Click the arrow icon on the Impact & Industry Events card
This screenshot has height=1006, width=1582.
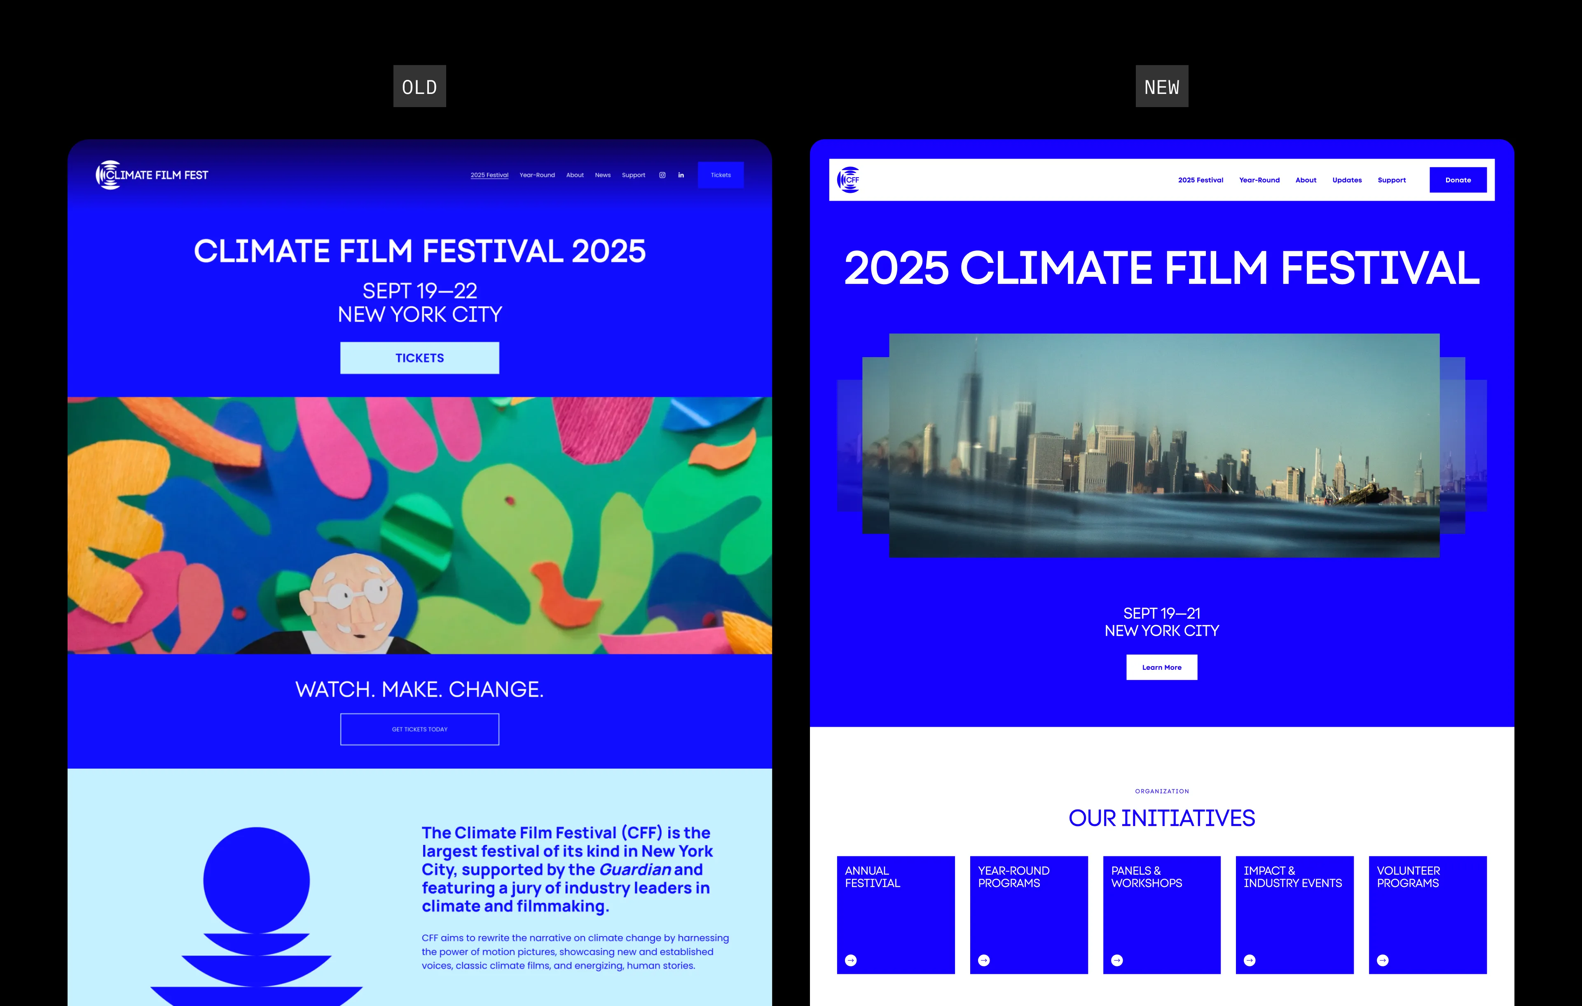pos(1250,960)
